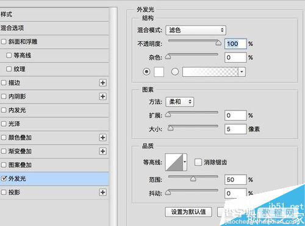305x226 pixels.
Task: Tick the Inner Shadow (内阴影) checkbox
Action: pos(4,96)
